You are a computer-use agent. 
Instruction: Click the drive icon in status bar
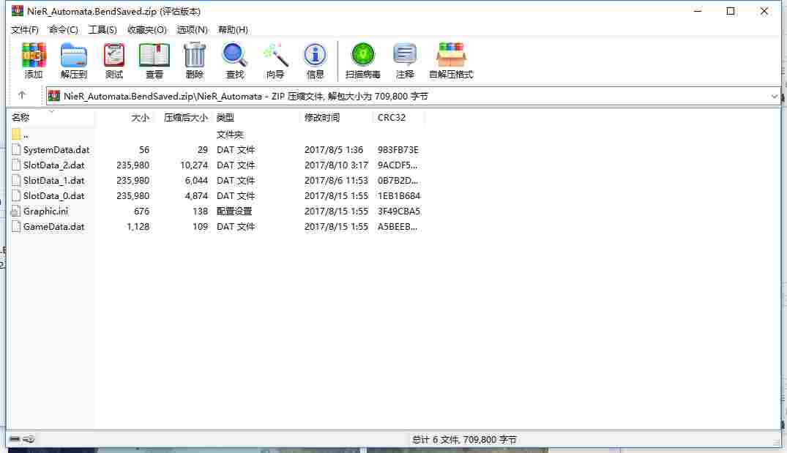[15, 439]
